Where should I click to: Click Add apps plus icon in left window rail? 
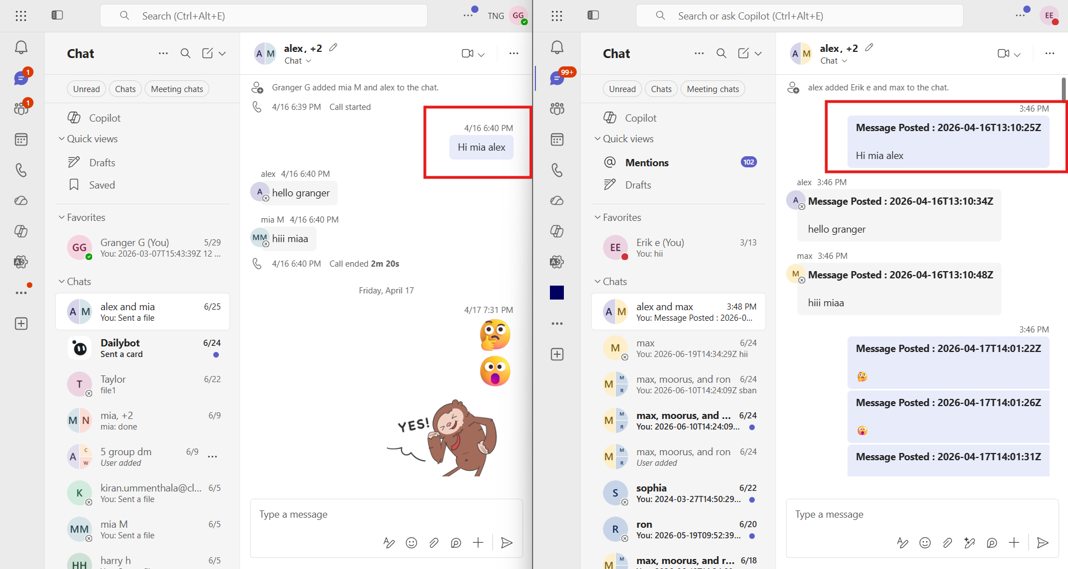tap(21, 324)
